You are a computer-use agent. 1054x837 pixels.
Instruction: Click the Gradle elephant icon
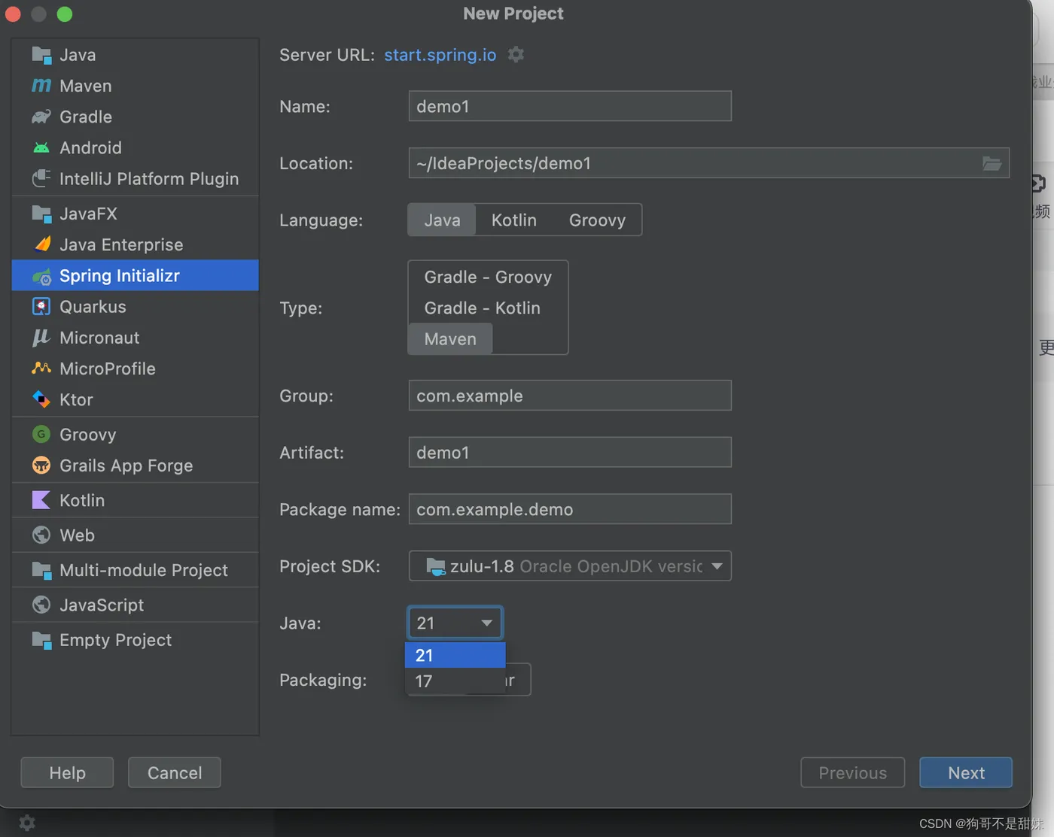pyautogui.click(x=41, y=117)
